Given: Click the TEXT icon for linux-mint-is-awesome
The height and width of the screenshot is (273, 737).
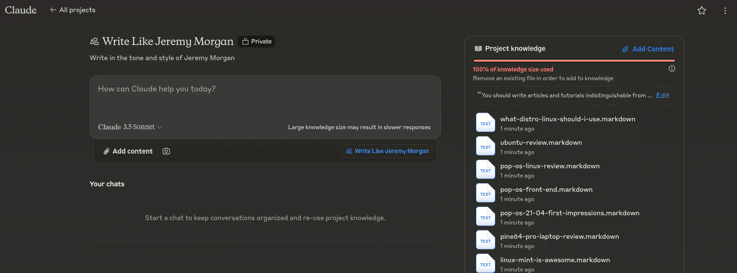Looking at the screenshot, I should pos(485,263).
